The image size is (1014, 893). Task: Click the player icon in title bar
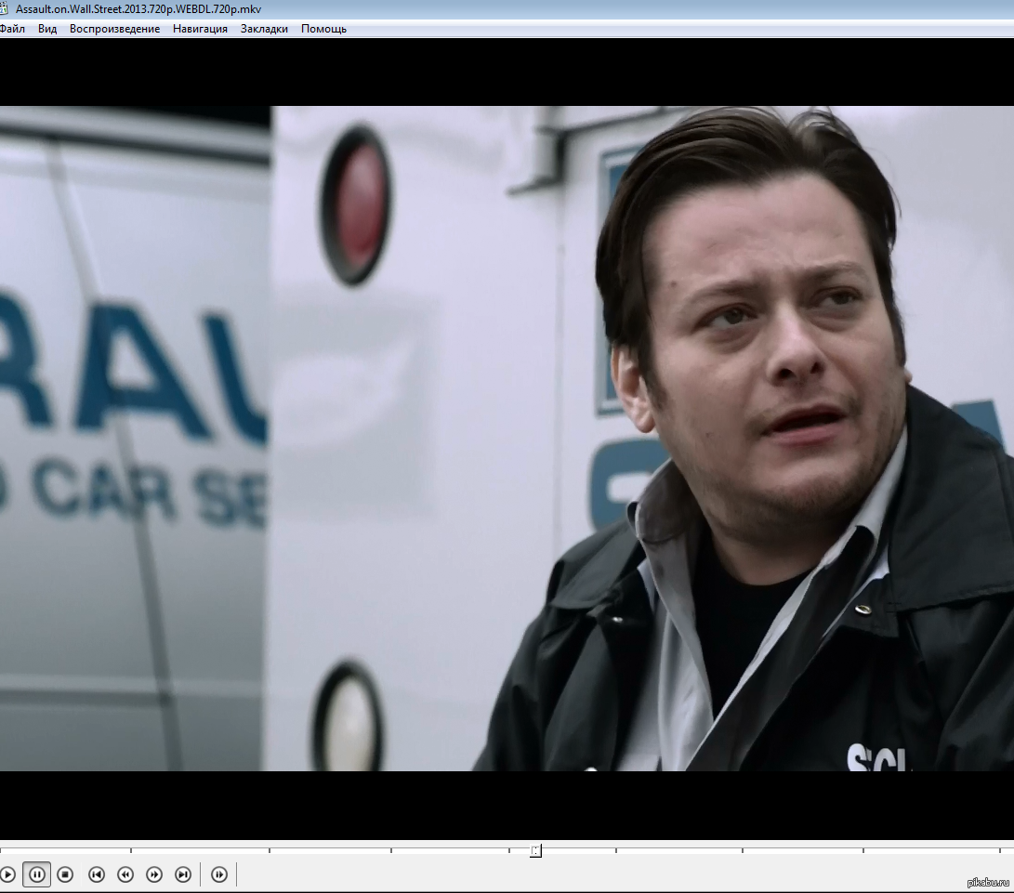pos(4,8)
